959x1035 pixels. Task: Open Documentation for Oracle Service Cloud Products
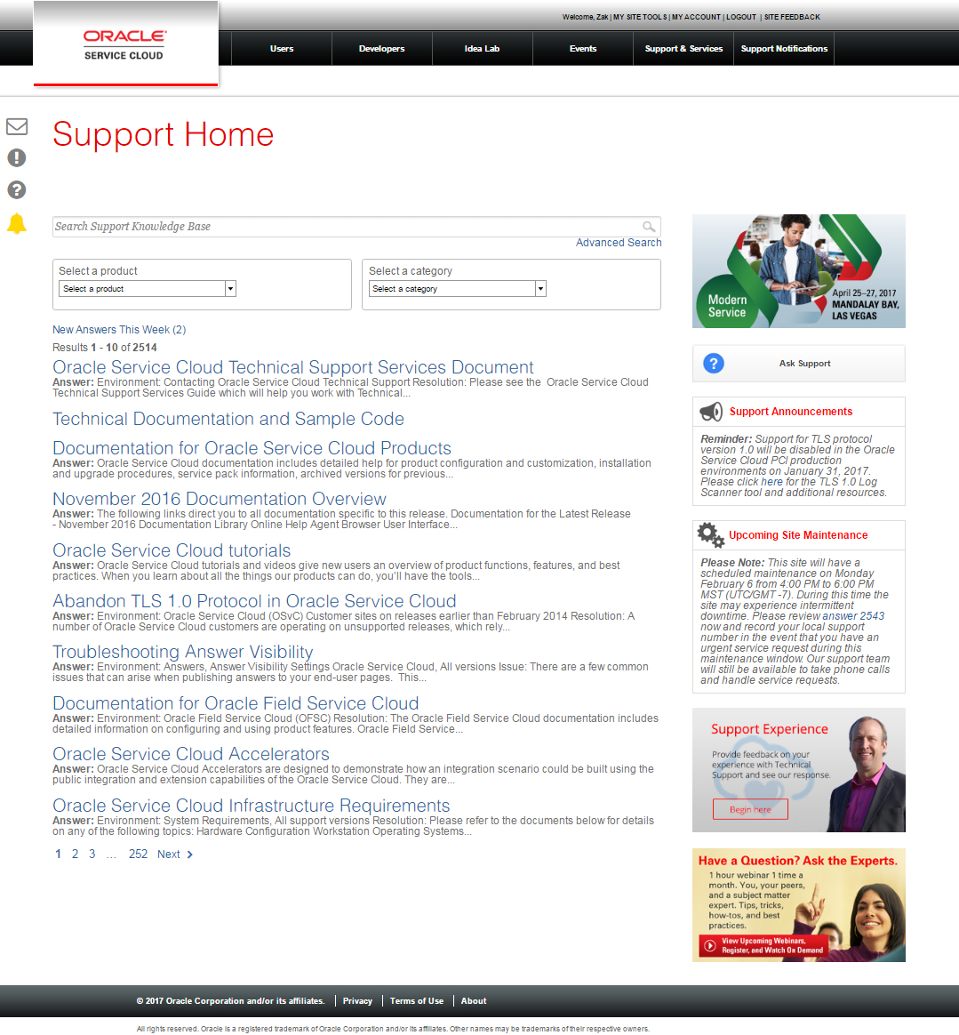point(252,448)
